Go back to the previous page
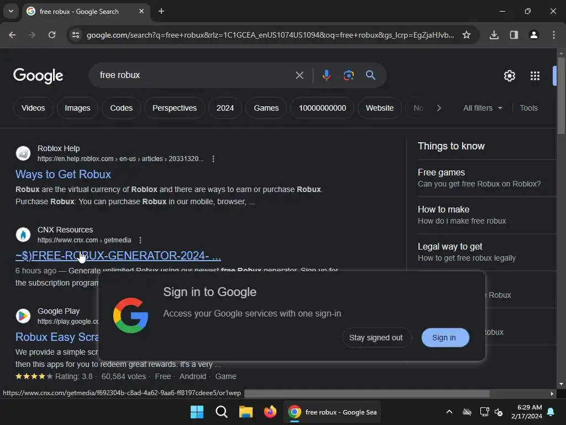The height and width of the screenshot is (425, 566). point(12,35)
